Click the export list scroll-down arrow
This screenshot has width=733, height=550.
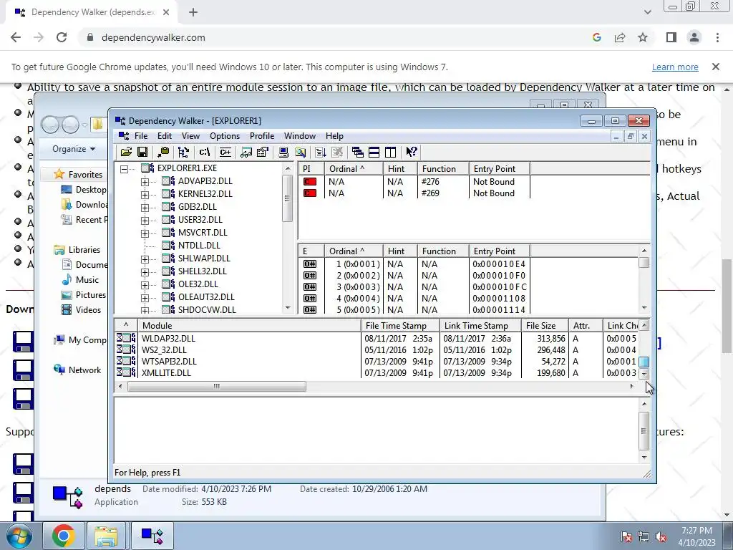point(644,308)
